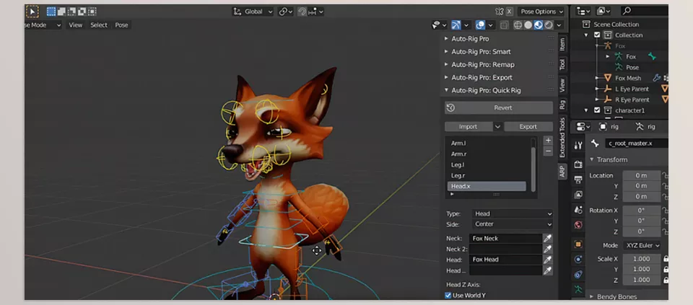Open the snapping options dropdown
The height and width of the screenshot is (305, 693).
(x=316, y=12)
